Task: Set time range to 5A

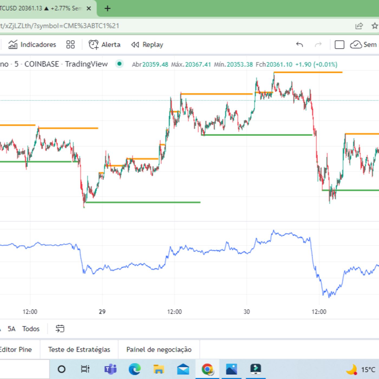Action: point(11,329)
